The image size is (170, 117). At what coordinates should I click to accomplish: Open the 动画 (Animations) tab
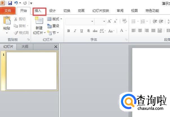[81, 11]
